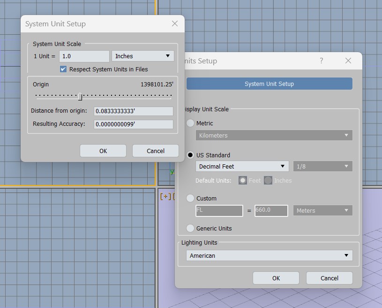Choose Inches as default units
382x308 pixels.
coord(268,180)
